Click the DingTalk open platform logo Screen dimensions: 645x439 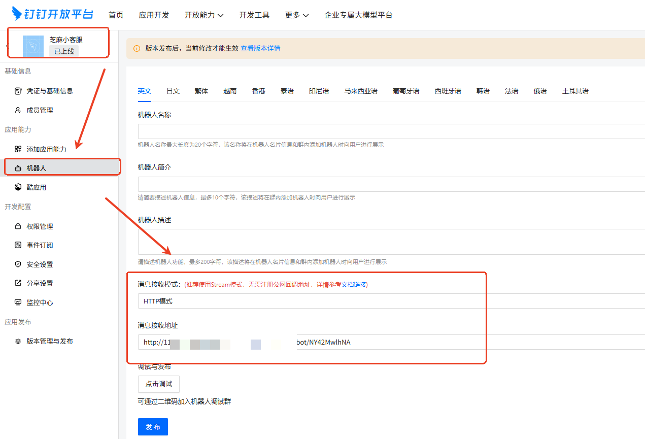[53, 14]
